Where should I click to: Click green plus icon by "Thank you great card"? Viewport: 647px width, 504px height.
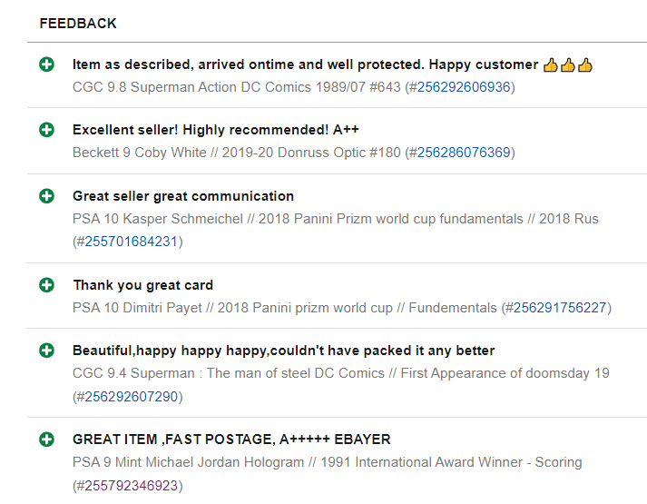pos(47,285)
